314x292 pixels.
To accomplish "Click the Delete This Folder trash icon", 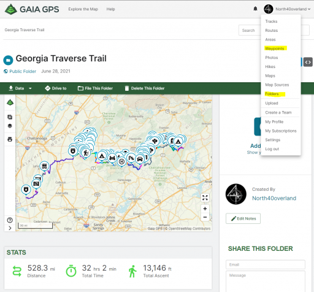I will 127,88.
